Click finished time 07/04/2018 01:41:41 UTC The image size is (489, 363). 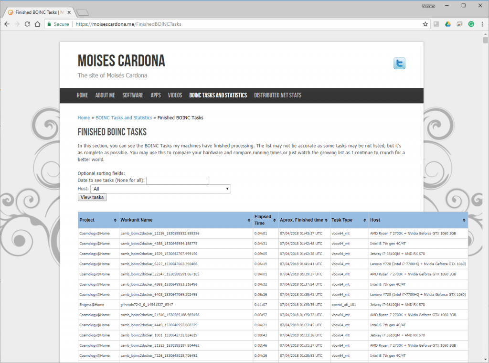(301, 264)
